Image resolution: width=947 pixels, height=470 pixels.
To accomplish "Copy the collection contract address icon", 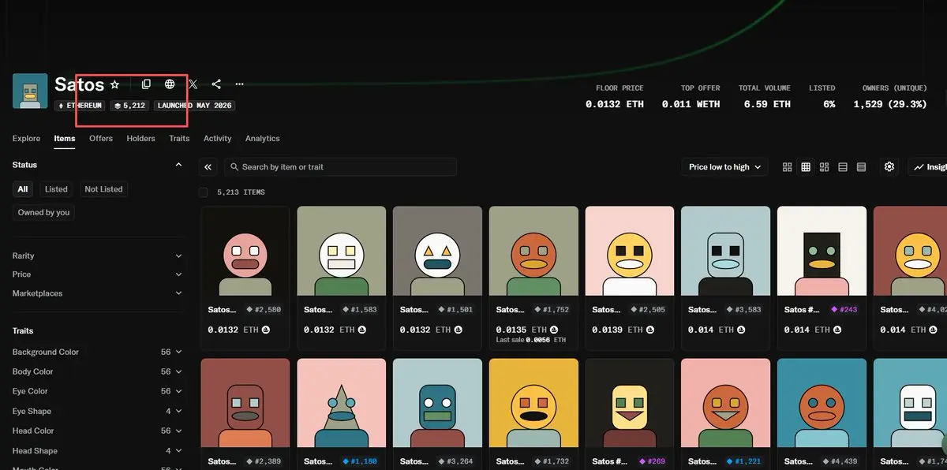I will click(146, 84).
